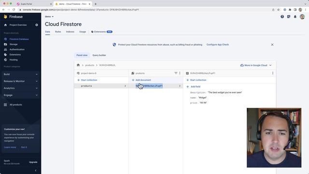
Task: Click Add document button
Action: point(141,80)
